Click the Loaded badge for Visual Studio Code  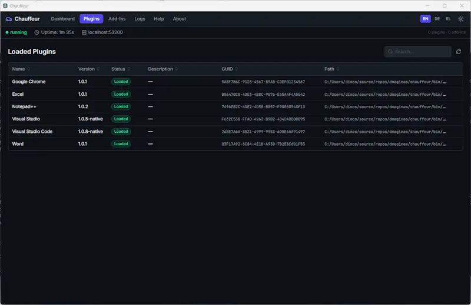point(121,132)
